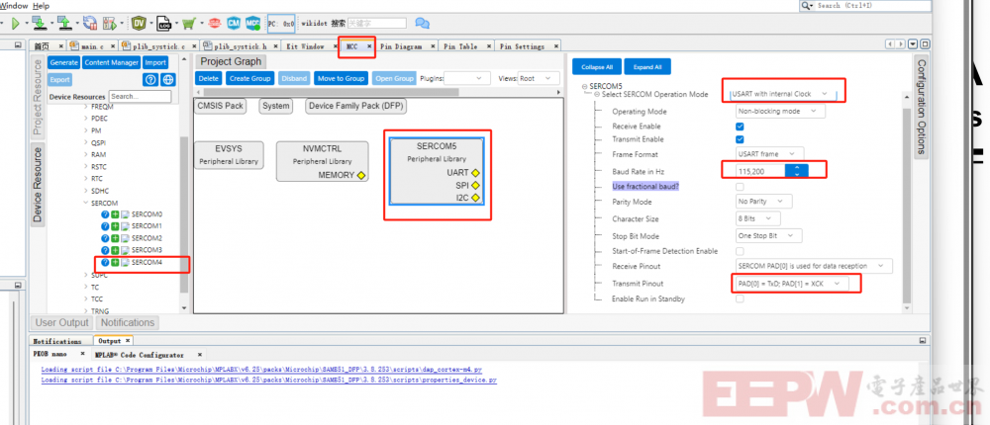Viewport: 990px width, 425px height.
Task: Click the Data Visualizer DV icon
Action: click(x=139, y=24)
